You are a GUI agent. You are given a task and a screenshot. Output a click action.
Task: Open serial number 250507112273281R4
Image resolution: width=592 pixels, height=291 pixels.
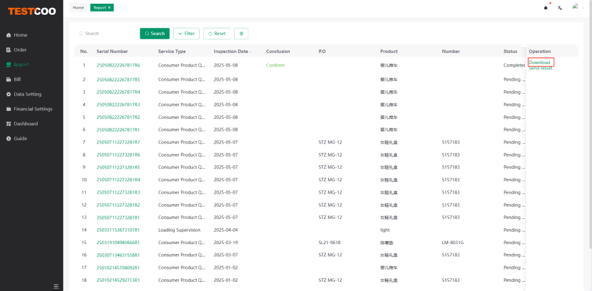(118, 179)
